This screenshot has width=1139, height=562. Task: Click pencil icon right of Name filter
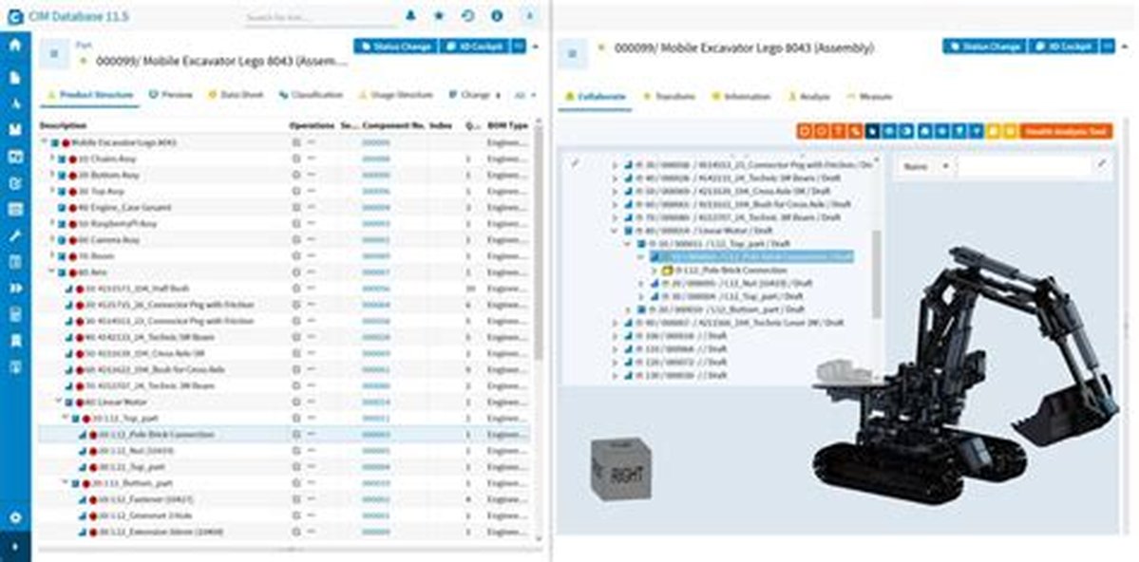point(1102,165)
